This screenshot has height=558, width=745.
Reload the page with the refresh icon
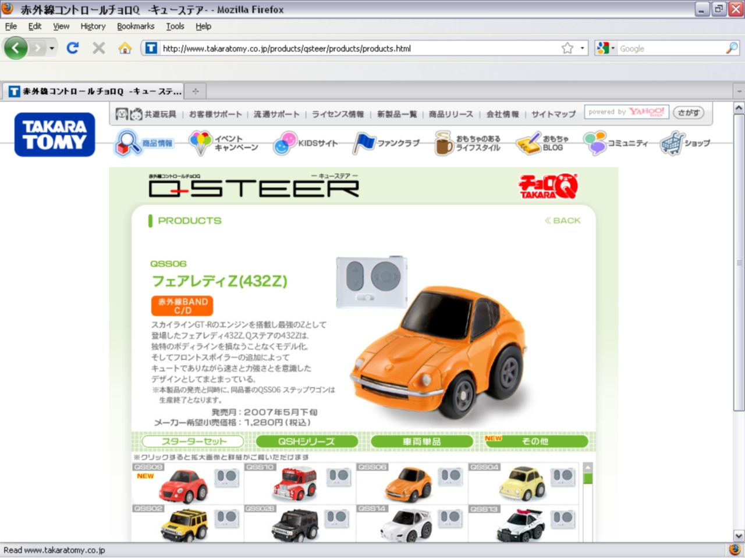click(x=73, y=48)
